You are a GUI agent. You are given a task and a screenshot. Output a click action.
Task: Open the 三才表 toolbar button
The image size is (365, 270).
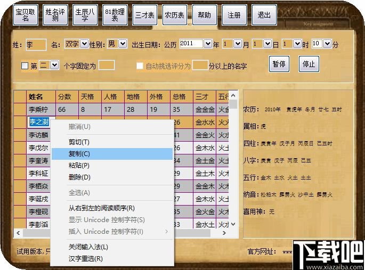coord(144,15)
